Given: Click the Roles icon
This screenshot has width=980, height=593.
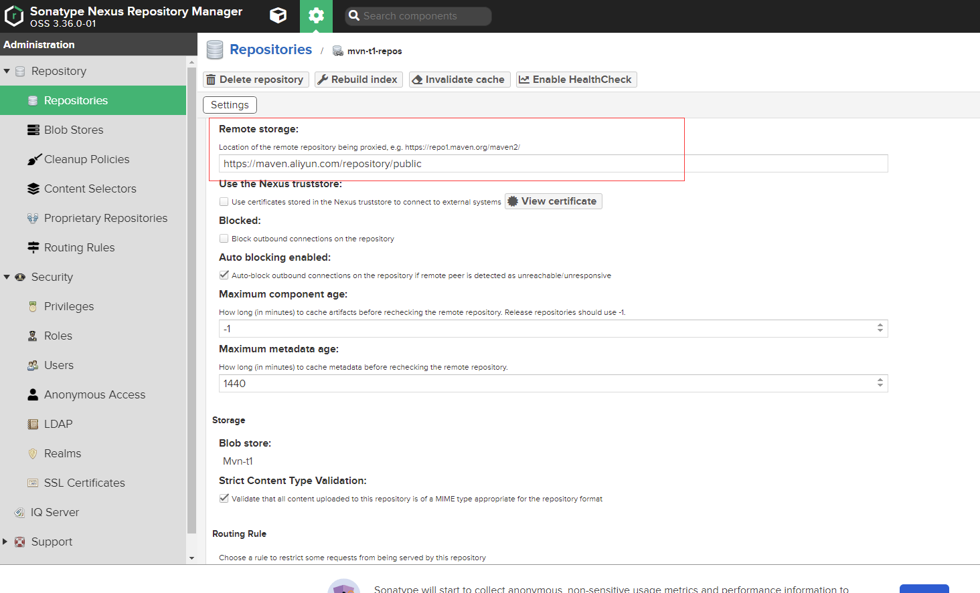Looking at the screenshot, I should 33,336.
